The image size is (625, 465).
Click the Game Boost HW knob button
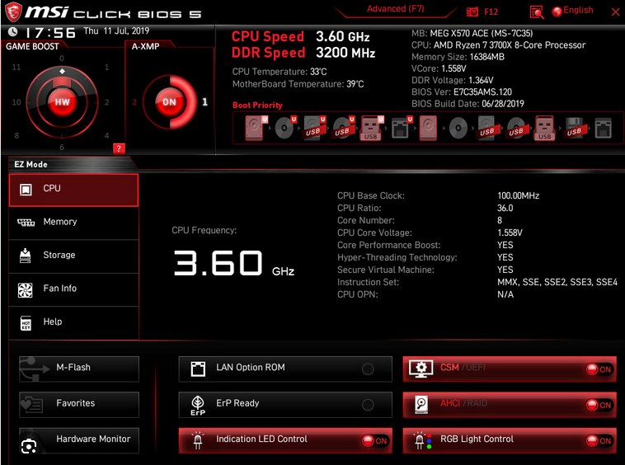(x=62, y=102)
